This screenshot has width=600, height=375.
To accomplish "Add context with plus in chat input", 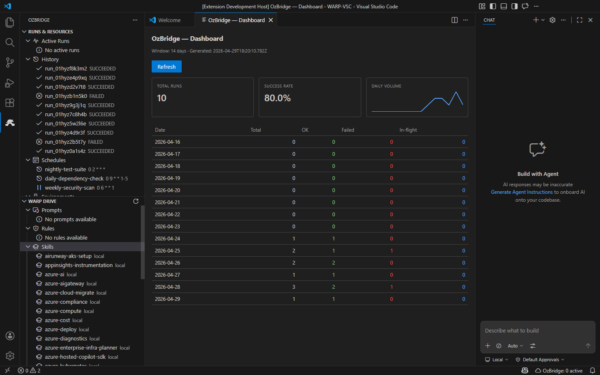I will point(488,346).
